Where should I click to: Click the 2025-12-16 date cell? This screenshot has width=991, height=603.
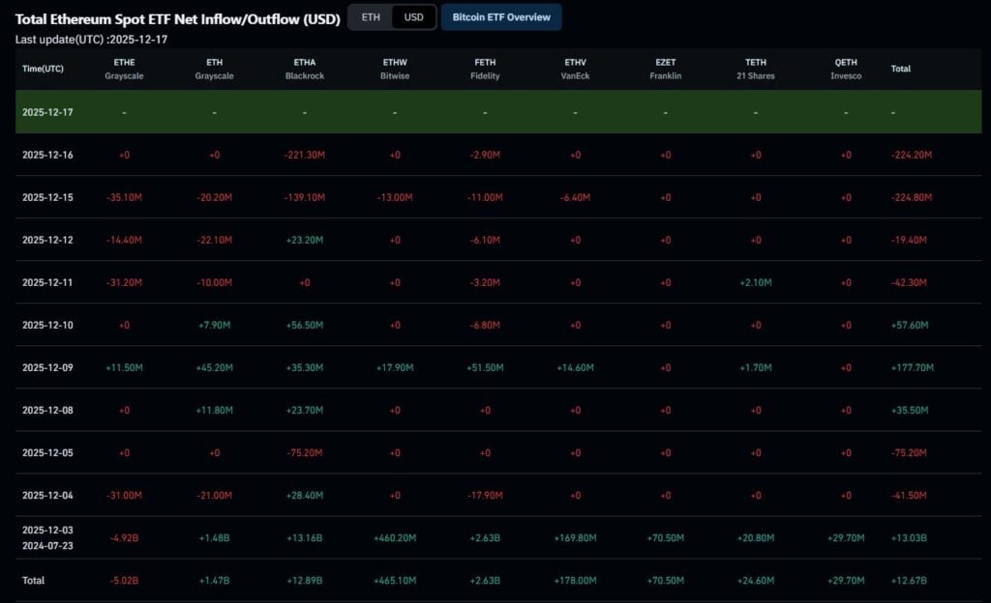(47, 154)
